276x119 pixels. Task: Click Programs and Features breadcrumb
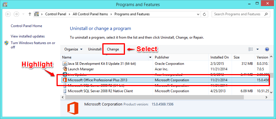tap(132, 14)
